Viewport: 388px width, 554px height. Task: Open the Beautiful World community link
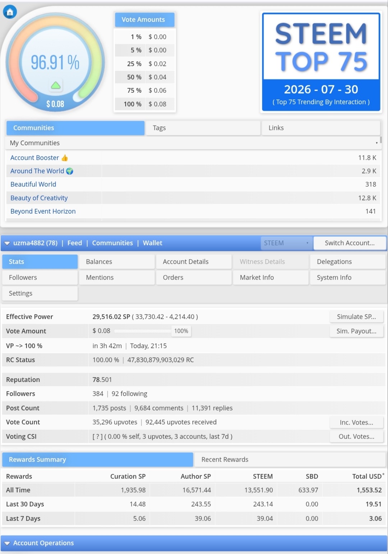pyautogui.click(x=33, y=184)
